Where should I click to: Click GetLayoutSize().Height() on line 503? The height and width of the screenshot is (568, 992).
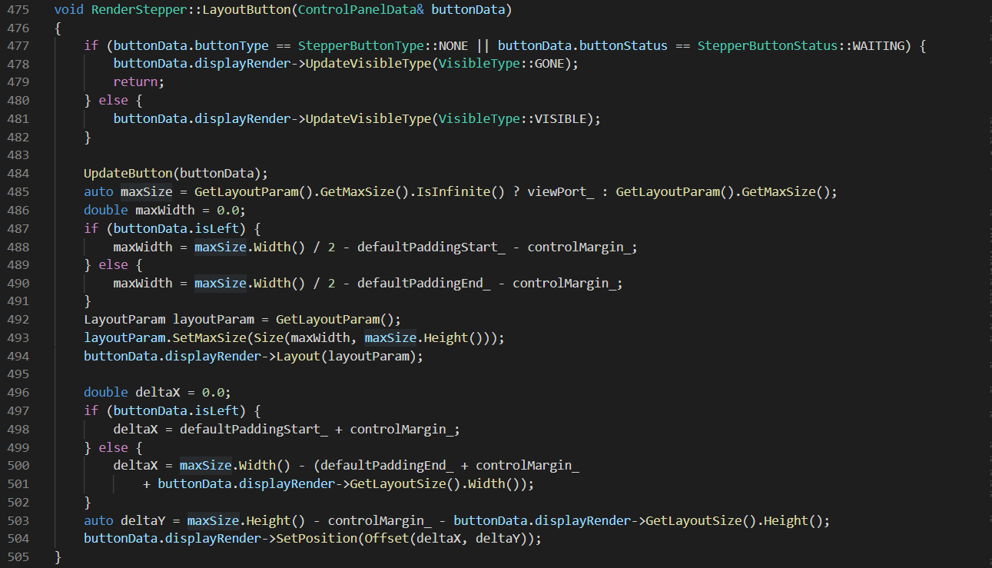tap(735, 521)
